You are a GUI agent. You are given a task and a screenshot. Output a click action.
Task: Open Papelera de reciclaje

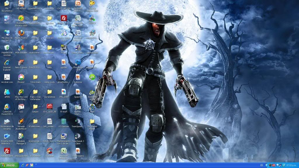click(7, 48)
